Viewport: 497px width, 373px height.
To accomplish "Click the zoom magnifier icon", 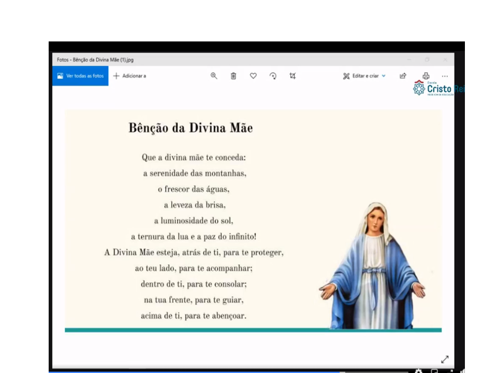I will click(x=214, y=76).
